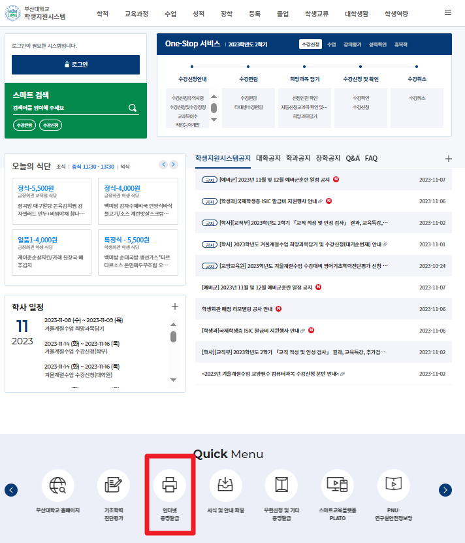Select the 강의평가 One-Stop tab

[x=352, y=44]
